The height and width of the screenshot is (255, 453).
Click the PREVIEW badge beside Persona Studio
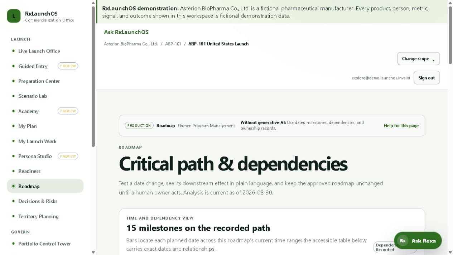point(68,156)
